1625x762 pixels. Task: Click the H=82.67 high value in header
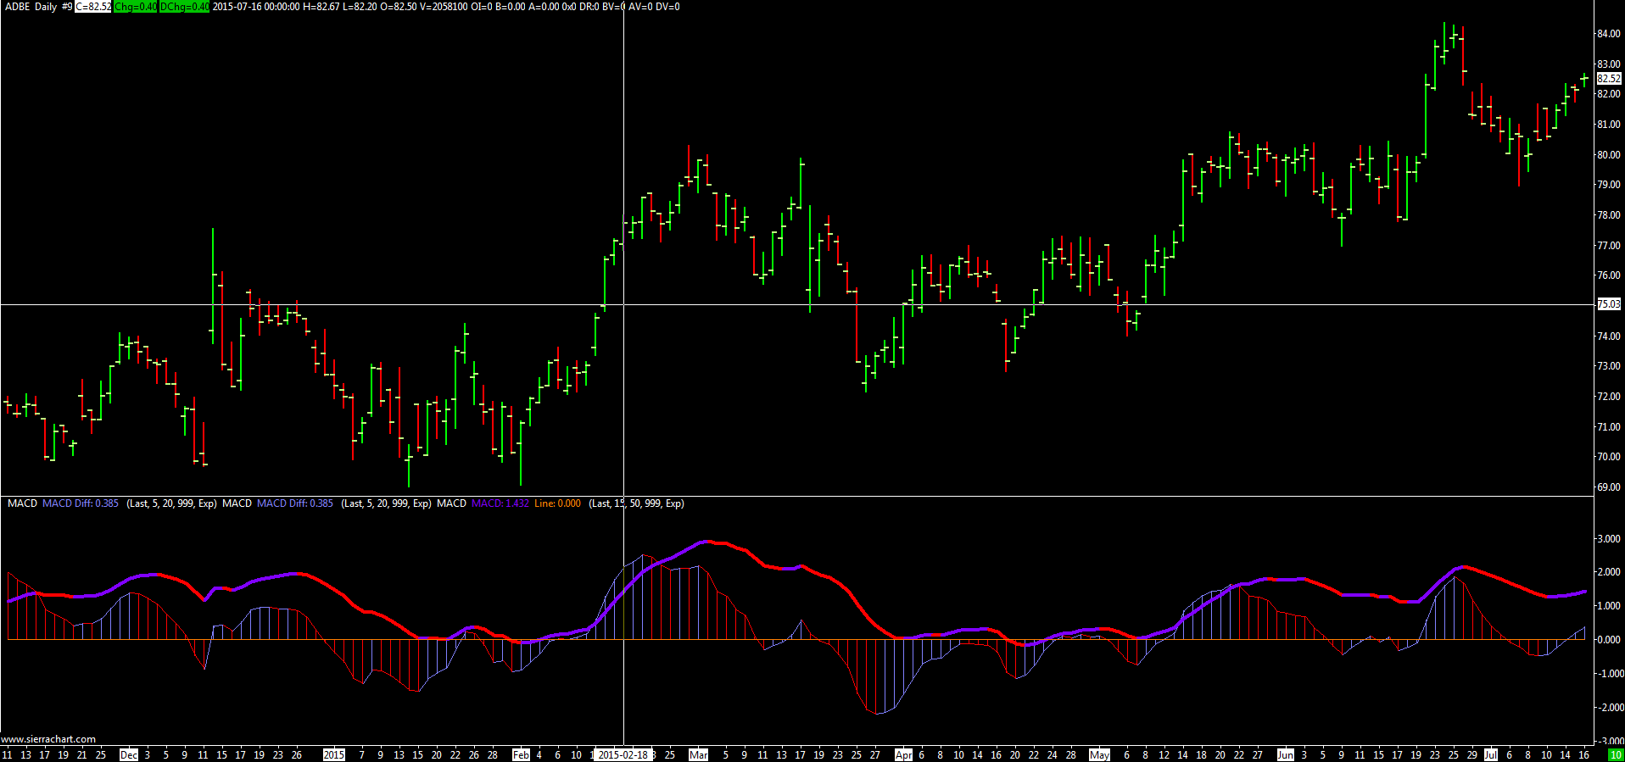[321, 7]
